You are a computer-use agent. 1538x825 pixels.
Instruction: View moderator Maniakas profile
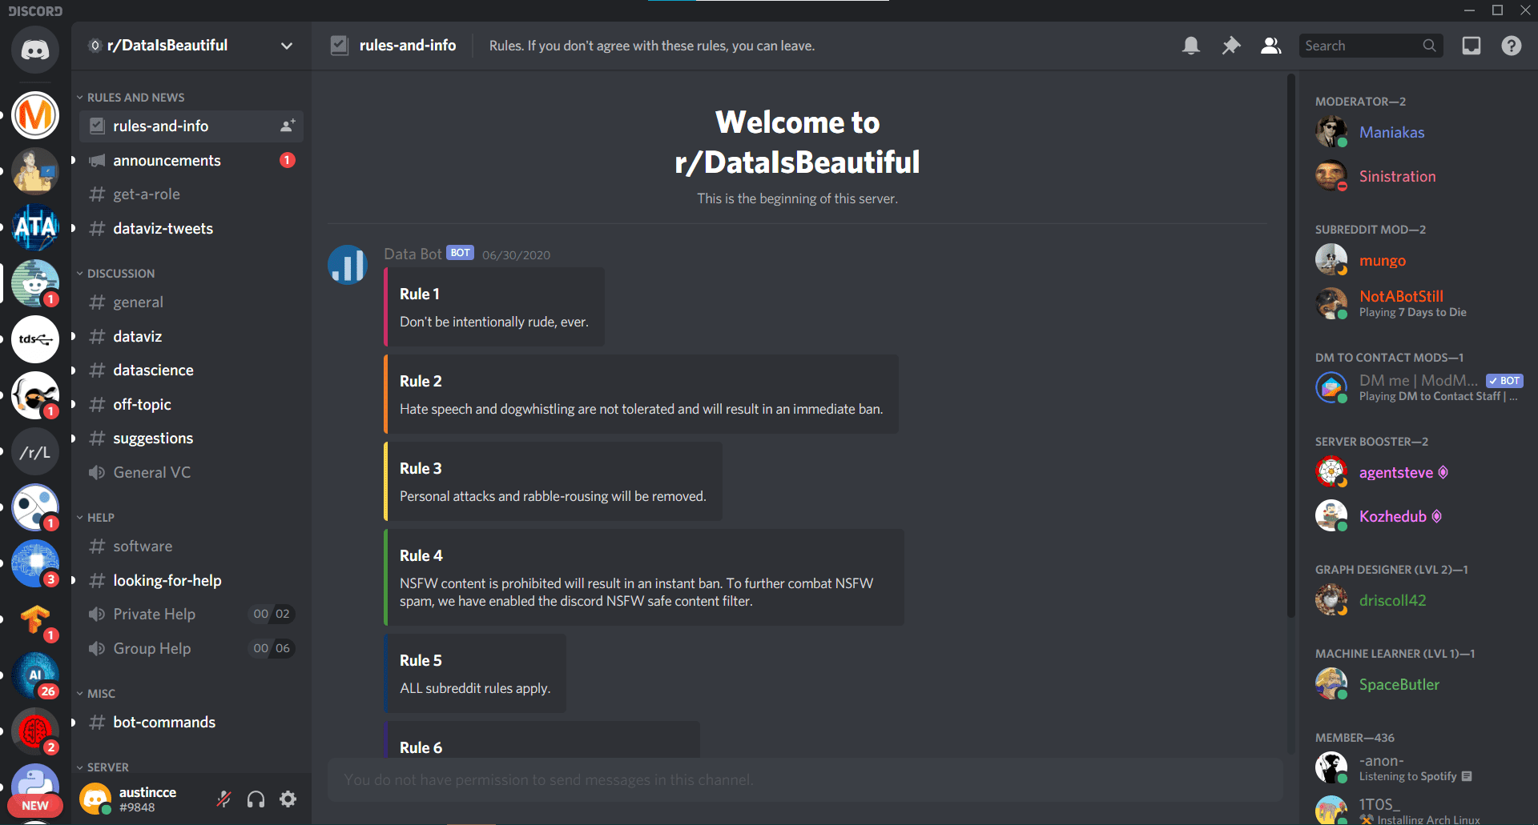1418,132
